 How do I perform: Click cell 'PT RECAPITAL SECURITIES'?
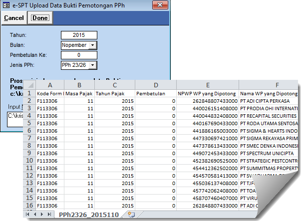[x=269, y=116]
